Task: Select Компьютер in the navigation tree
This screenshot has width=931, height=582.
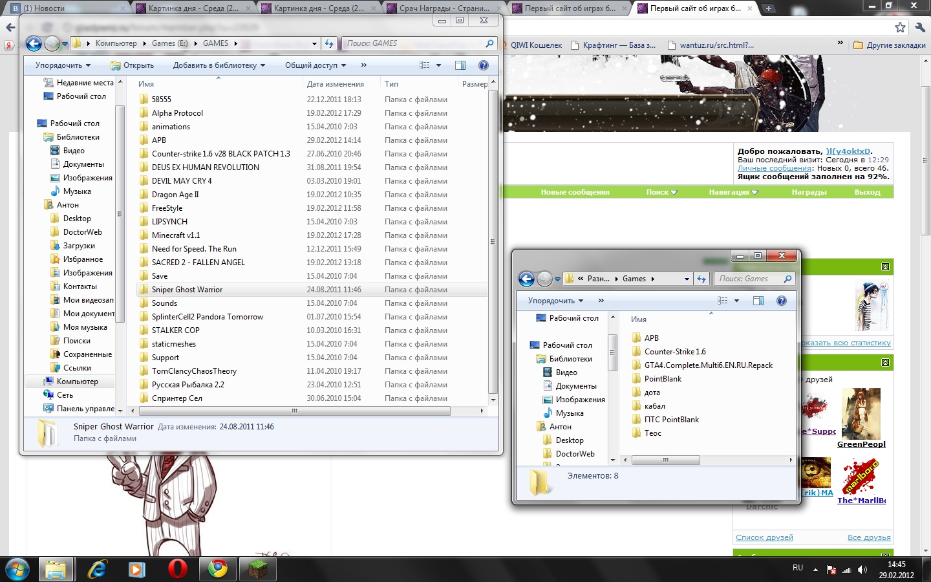Action: pos(77,382)
